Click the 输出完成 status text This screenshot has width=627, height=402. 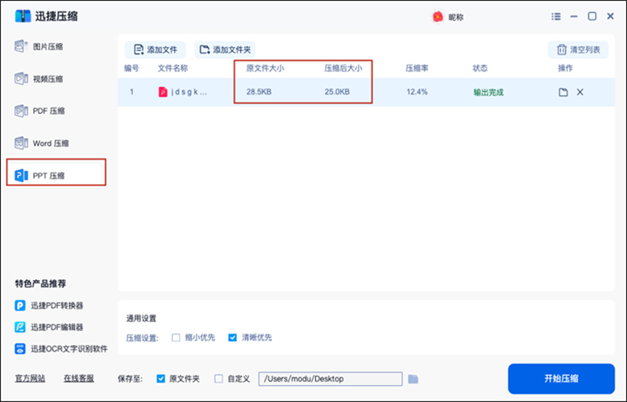489,92
